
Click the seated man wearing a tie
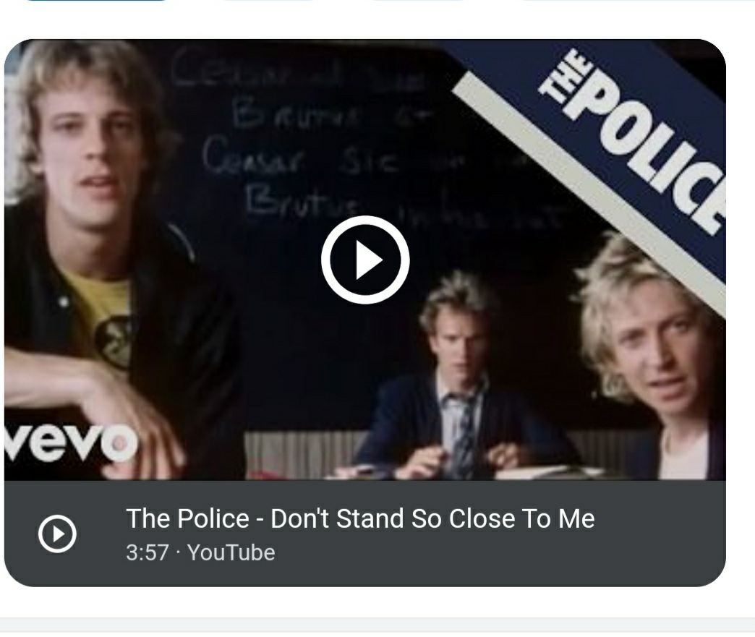(x=458, y=380)
